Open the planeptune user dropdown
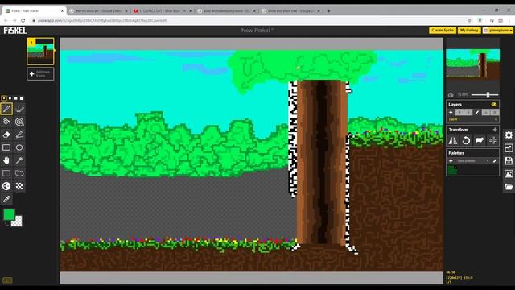 click(498, 31)
